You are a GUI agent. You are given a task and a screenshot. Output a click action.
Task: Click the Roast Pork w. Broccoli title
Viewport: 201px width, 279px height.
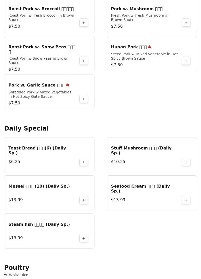[41, 9]
